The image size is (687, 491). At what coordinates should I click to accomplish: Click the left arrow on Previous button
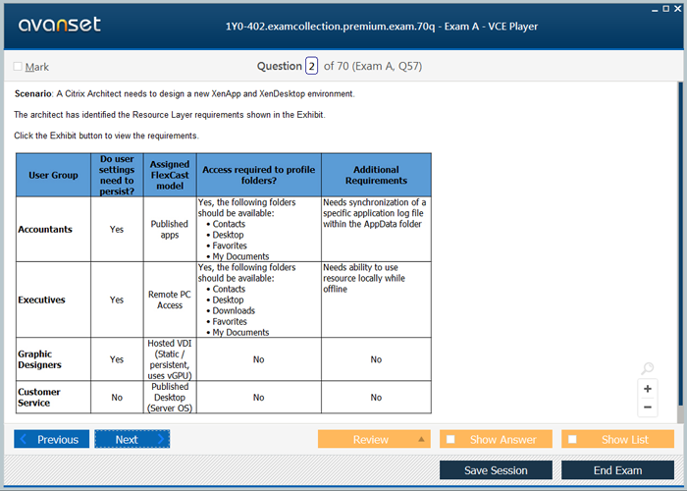coord(24,440)
